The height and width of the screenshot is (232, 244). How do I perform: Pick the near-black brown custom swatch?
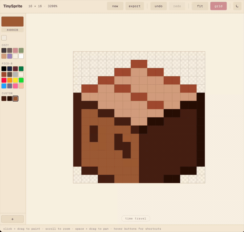(x=9, y=99)
